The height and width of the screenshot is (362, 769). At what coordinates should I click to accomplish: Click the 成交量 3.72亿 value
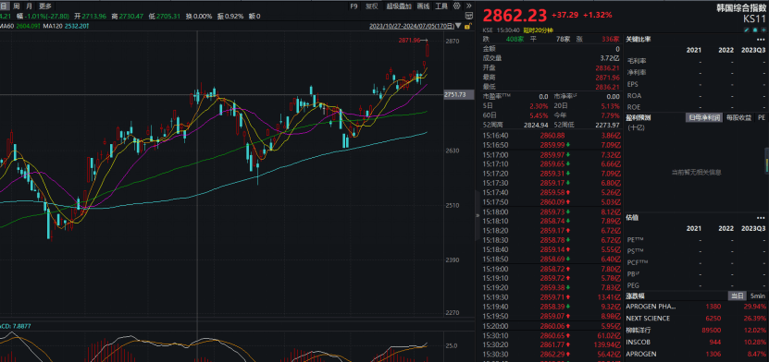[x=611, y=58]
